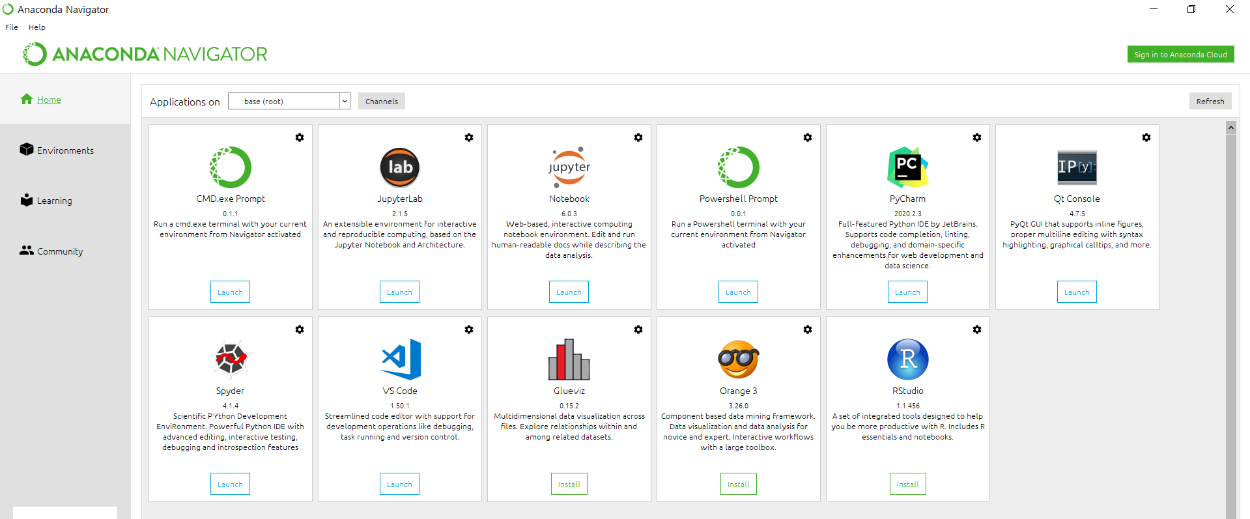Launch JupyterLab

coord(399,292)
